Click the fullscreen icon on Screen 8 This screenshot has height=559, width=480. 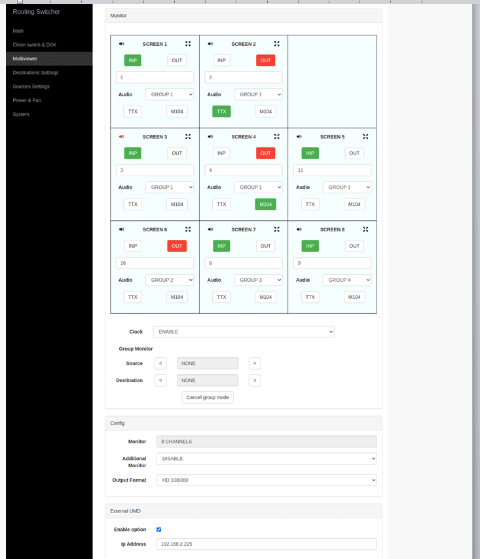pyautogui.click(x=365, y=229)
